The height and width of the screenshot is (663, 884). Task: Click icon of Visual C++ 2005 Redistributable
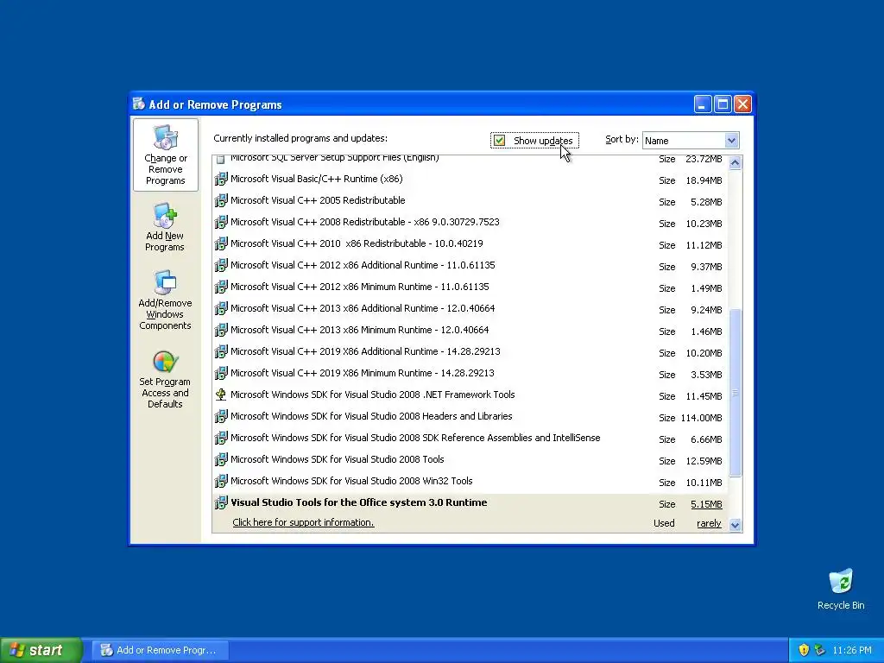[221, 200]
